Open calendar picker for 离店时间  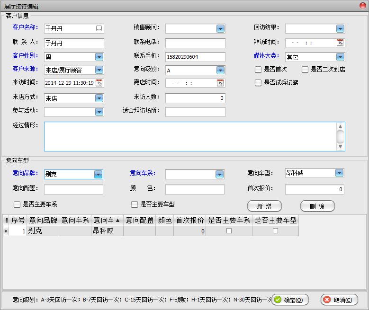(220, 83)
